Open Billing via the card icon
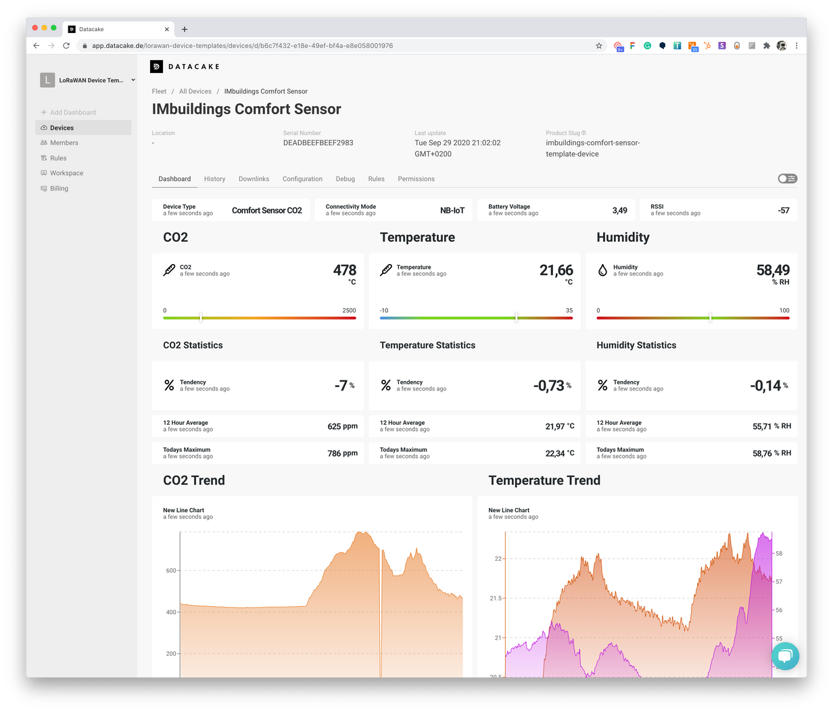833x712 pixels. (43, 188)
